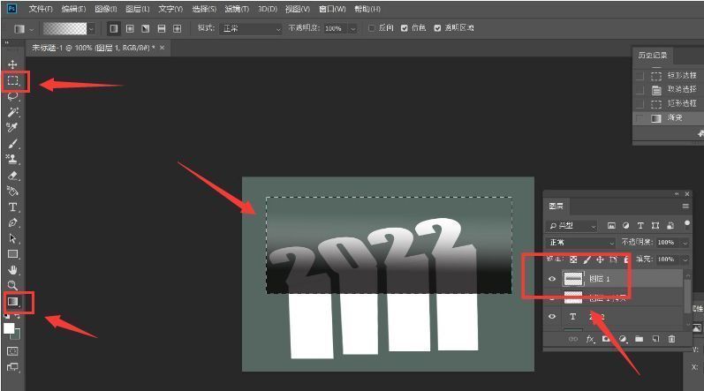Open layer blend mode 正常 dropdown
The height and width of the screenshot is (391, 704).
(581, 242)
